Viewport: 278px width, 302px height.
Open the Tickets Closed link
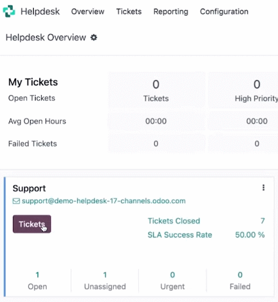pos(174,221)
